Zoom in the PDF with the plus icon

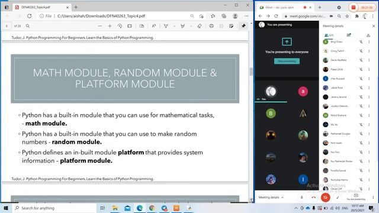pos(110,26)
